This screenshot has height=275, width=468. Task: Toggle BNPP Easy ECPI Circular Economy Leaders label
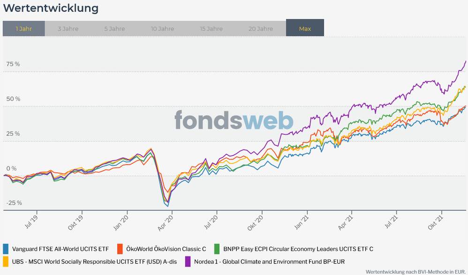pyautogui.click(x=298, y=249)
